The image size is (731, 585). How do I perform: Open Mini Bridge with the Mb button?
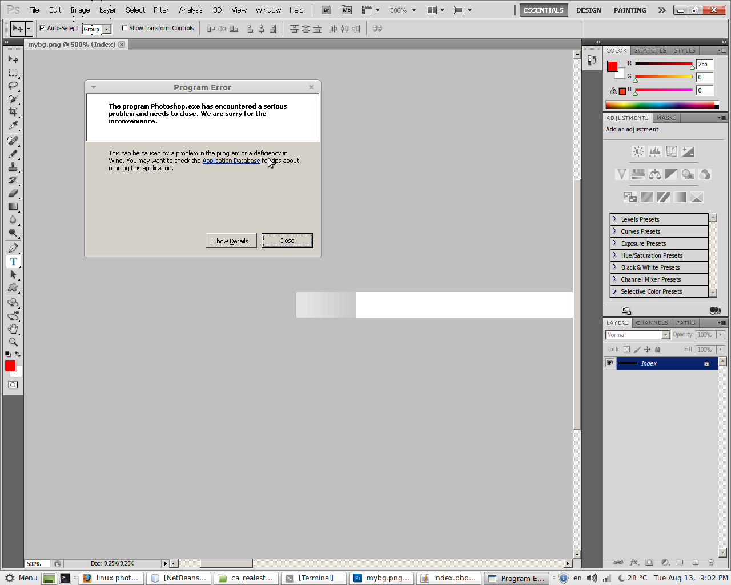click(x=347, y=10)
